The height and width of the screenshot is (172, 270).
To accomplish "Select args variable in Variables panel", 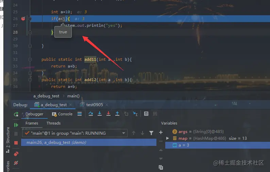I will (x=218, y=132).
